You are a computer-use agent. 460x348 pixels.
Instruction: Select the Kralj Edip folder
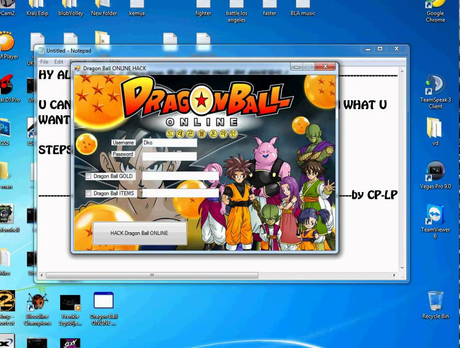(37, 9)
